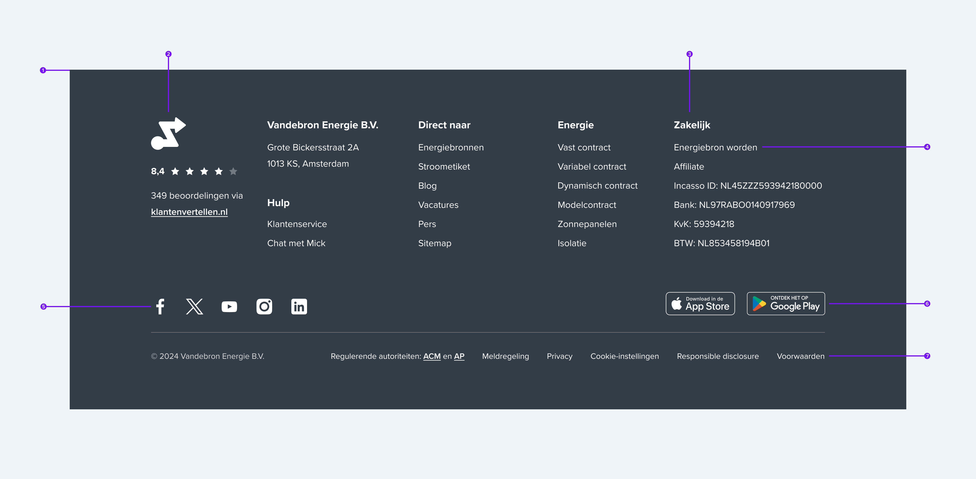Visit the Blog link
The image size is (976, 479).
click(x=427, y=186)
